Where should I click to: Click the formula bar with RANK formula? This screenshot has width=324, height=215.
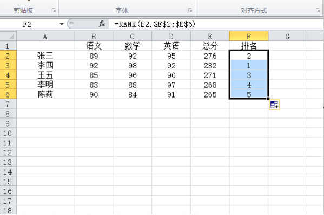tap(216, 24)
